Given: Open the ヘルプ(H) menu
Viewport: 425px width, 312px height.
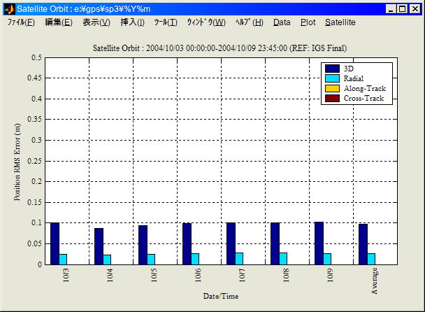Looking at the screenshot, I should pos(249,22).
